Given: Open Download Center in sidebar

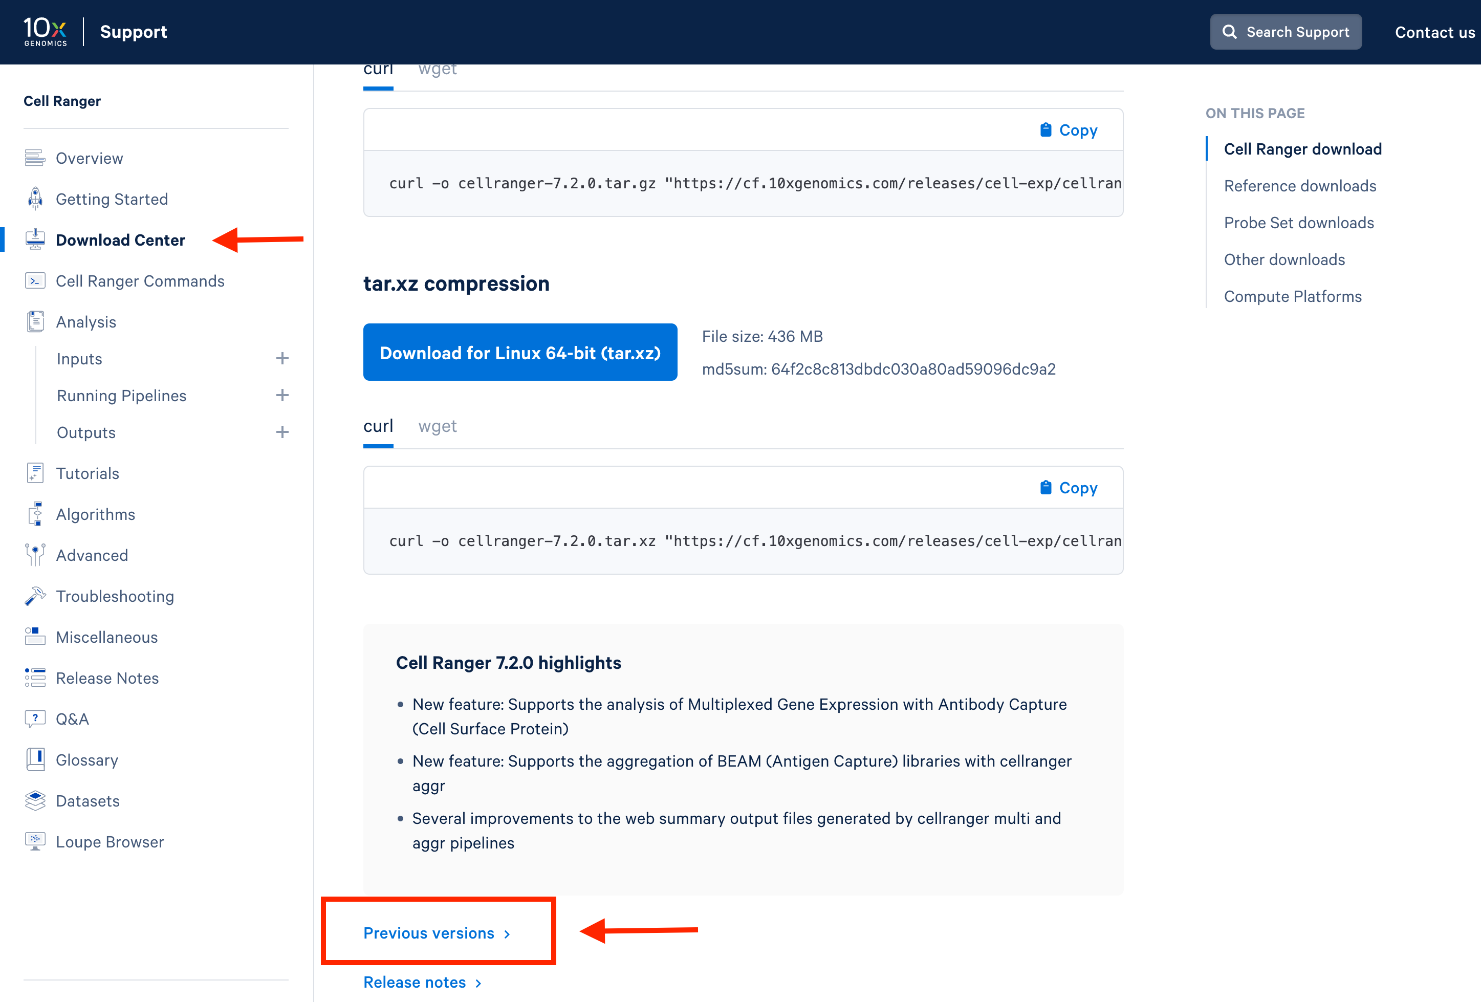Looking at the screenshot, I should click(x=120, y=239).
